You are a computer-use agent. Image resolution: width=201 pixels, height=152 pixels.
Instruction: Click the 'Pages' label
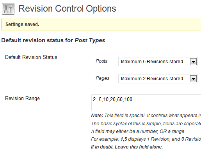pyautogui.click(x=103, y=78)
